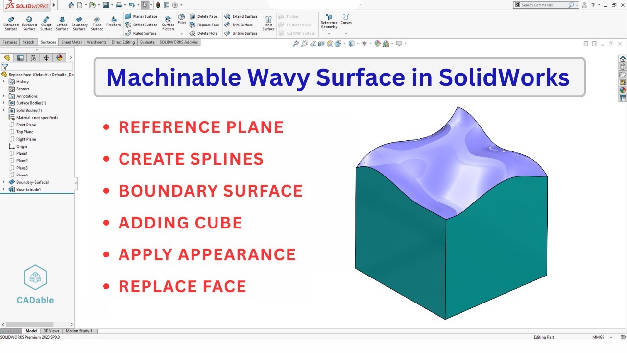Run the Replace Face command
Image resolution: width=627 pixels, height=353 pixels.
[x=204, y=25]
